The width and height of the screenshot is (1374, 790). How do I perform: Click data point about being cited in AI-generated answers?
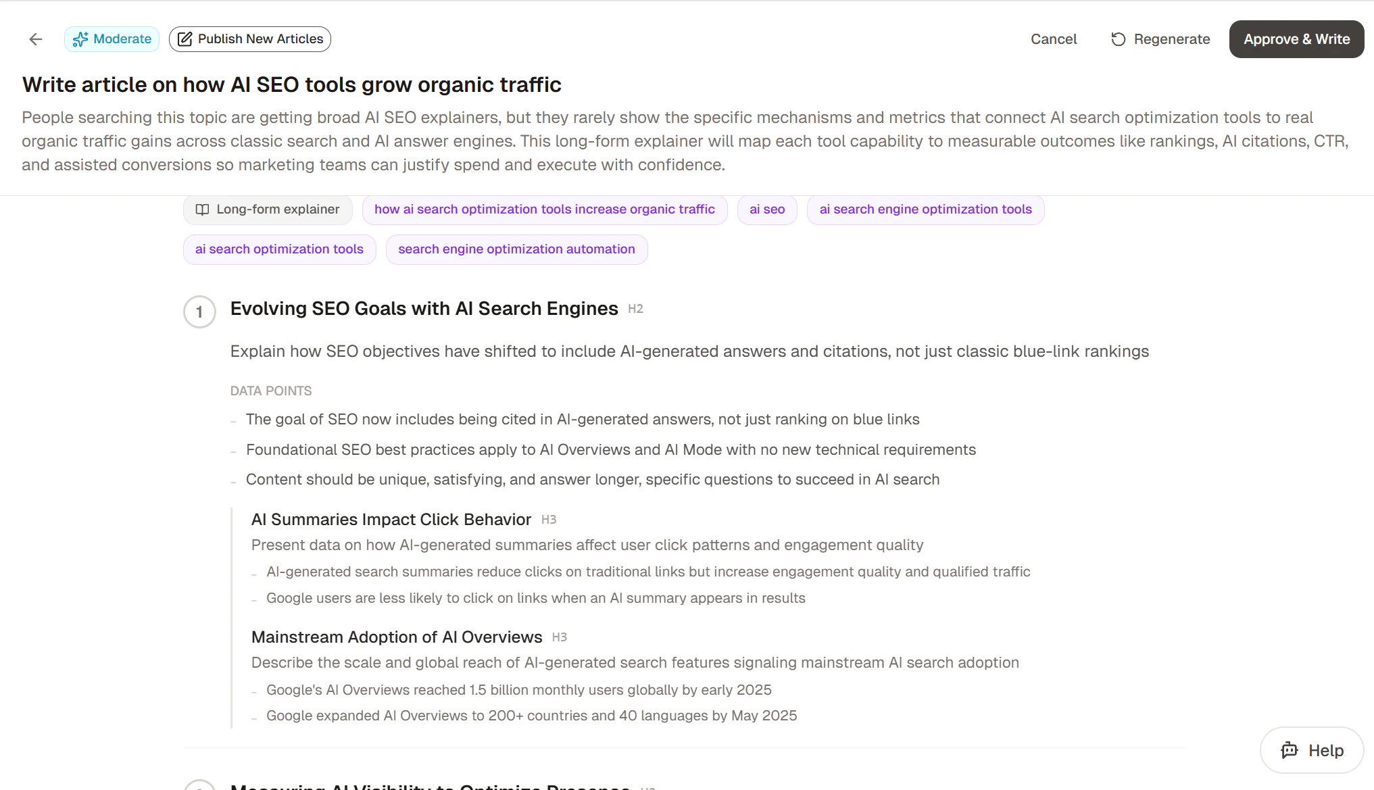tap(583, 420)
